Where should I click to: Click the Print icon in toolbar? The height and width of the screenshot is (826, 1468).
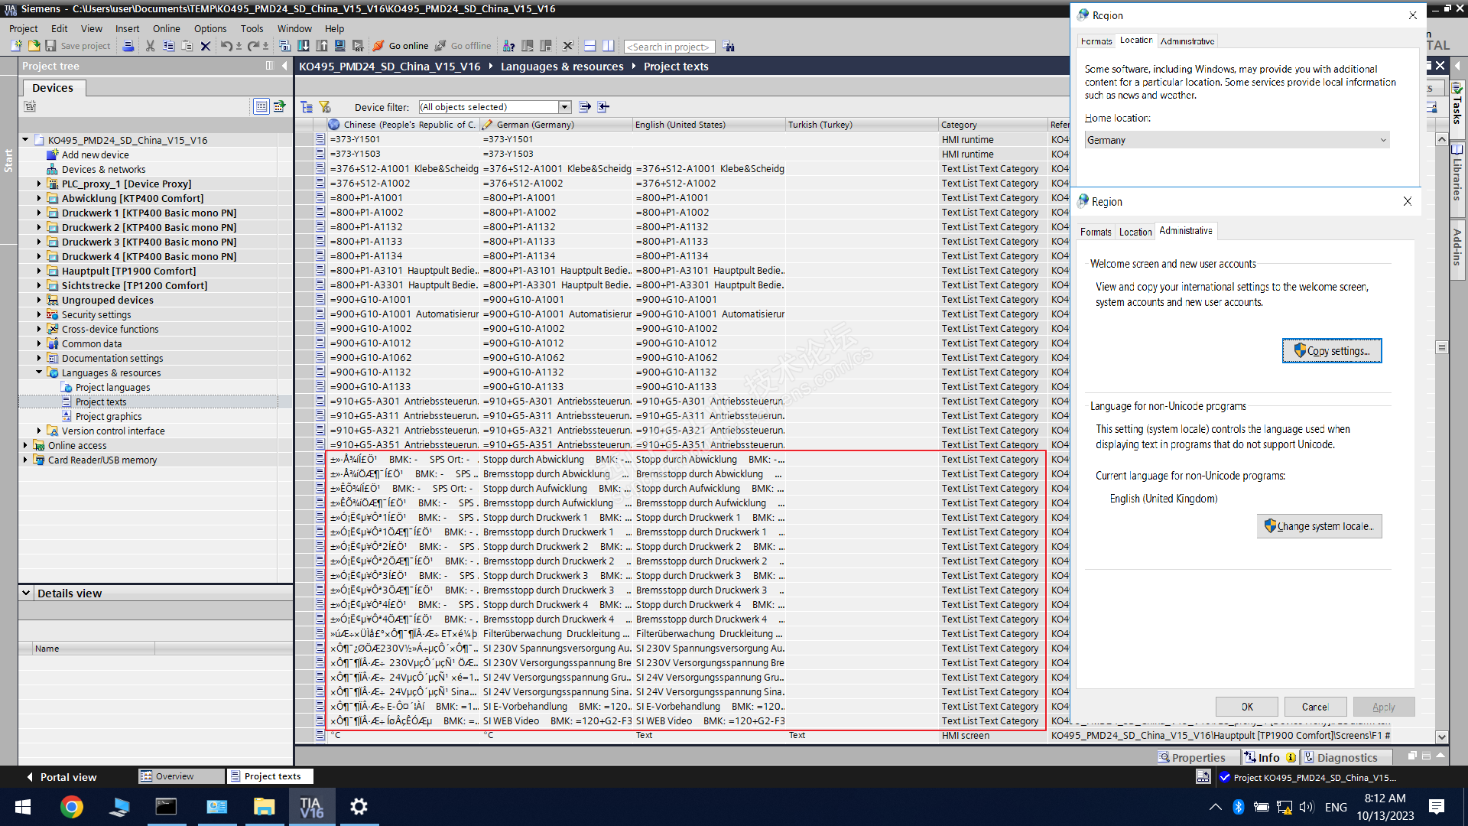click(x=128, y=46)
